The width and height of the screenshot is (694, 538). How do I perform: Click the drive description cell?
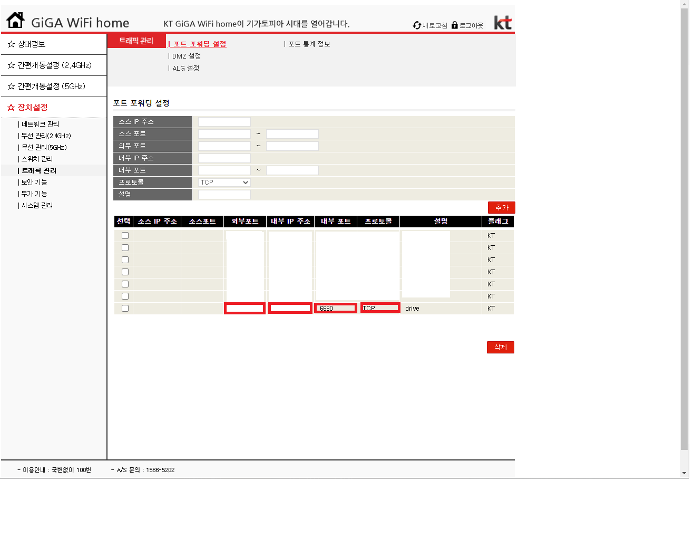[441, 309]
